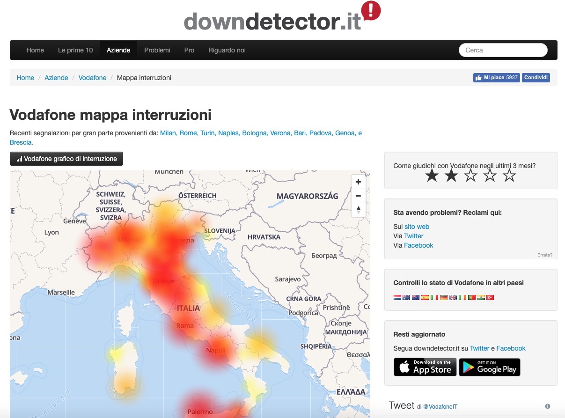Viewport: 565px width, 418px height.
Task: Rate Vodafone with the fifth star
Action: click(x=509, y=176)
